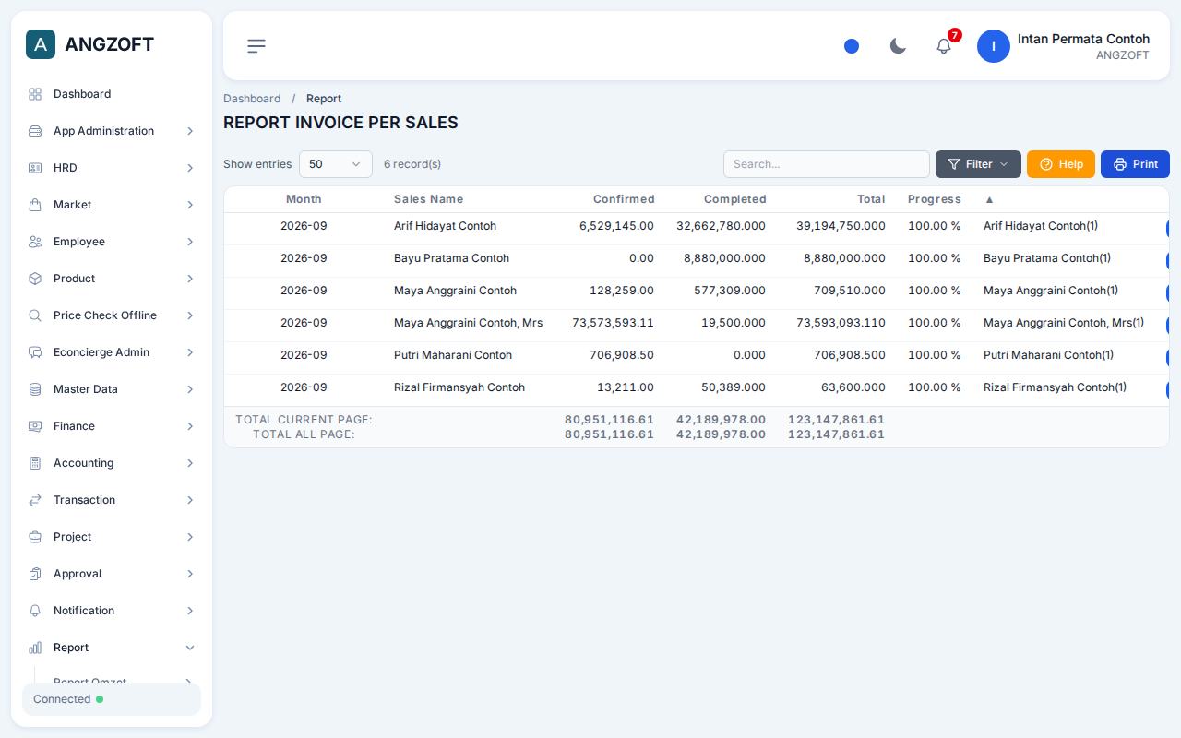Open the Approval menu item
Image resolution: width=1181 pixels, height=738 pixels.
coord(112,574)
